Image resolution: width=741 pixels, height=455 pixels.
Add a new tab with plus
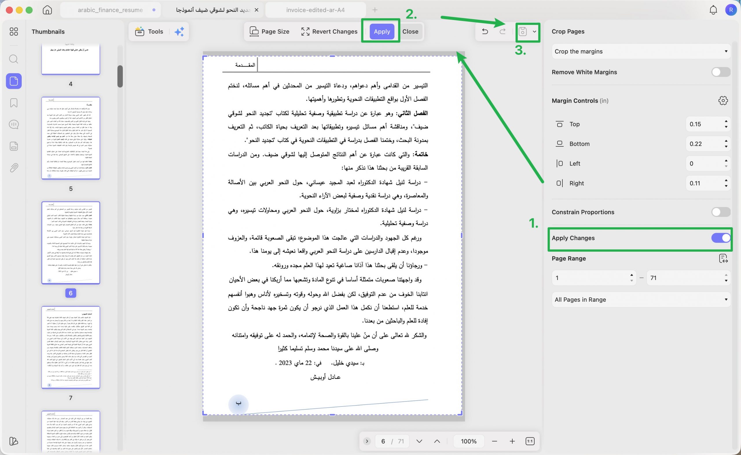pos(375,10)
